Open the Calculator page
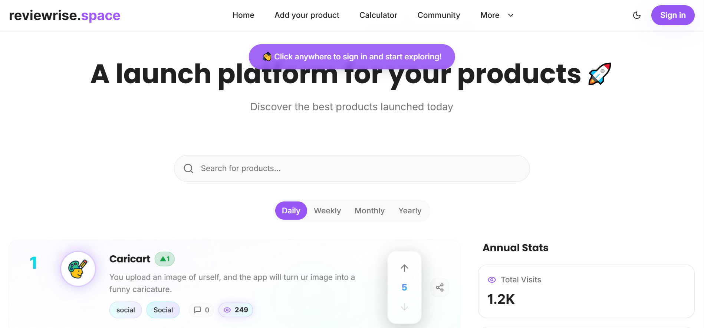Screen dimensions: 704x328 pos(378,15)
